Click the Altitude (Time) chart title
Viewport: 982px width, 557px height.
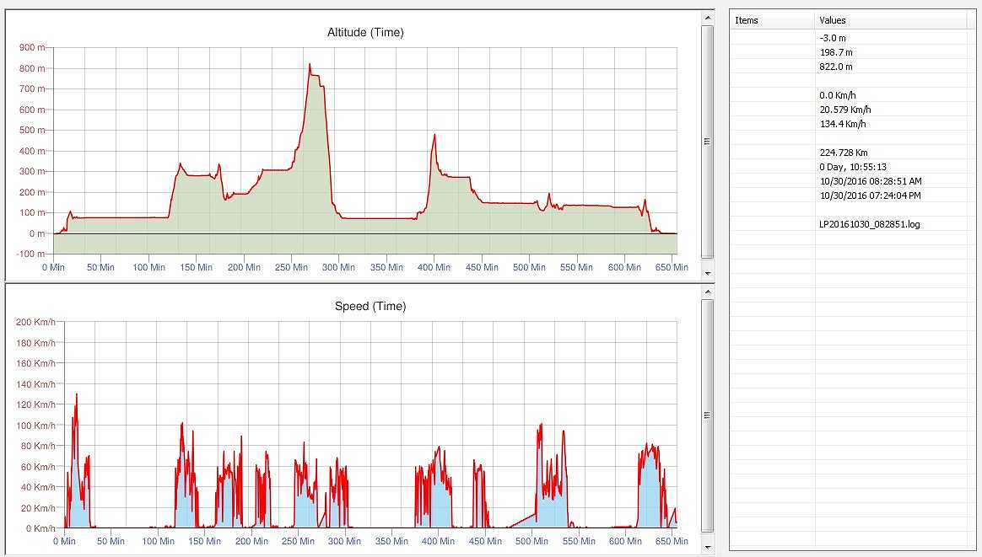point(365,33)
